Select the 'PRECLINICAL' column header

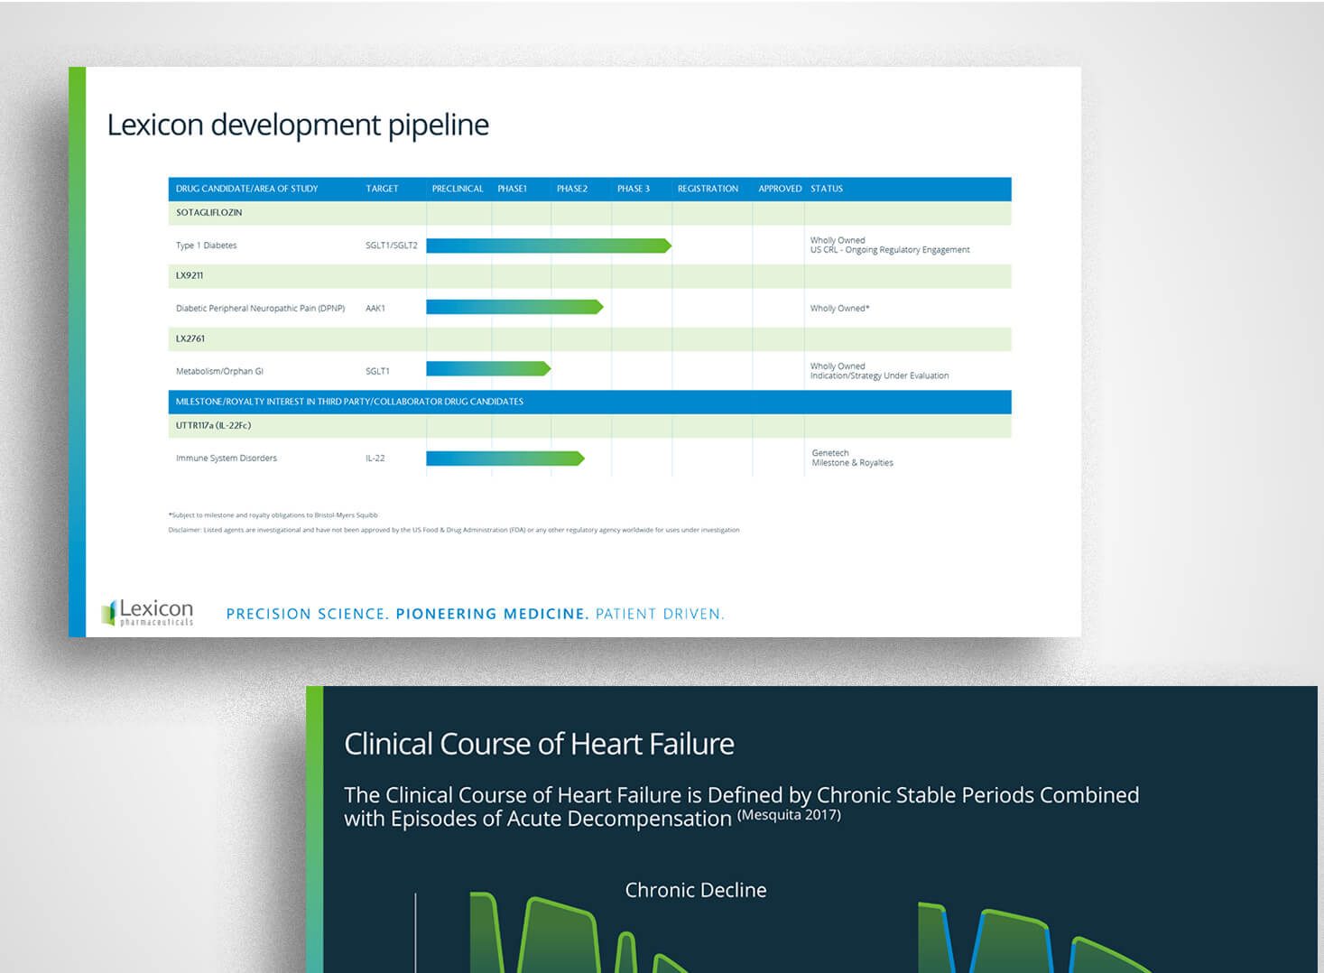pyautogui.click(x=458, y=189)
